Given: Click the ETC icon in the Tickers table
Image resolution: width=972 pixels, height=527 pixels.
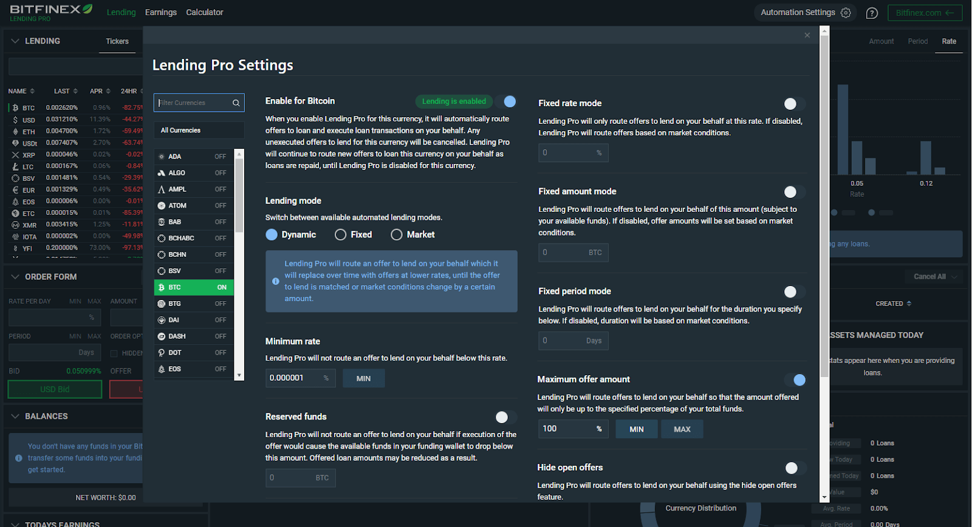Looking at the screenshot, I should point(15,213).
